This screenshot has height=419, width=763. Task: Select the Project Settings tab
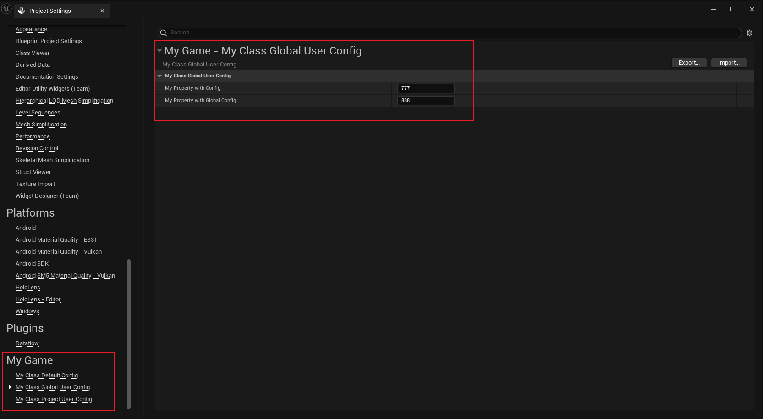[x=50, y=11]
